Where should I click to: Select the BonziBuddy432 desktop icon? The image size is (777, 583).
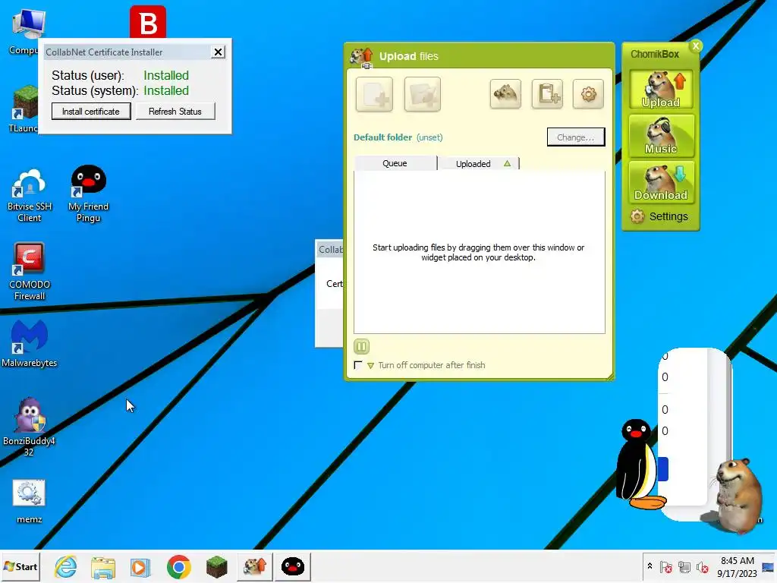pos(30,427)
